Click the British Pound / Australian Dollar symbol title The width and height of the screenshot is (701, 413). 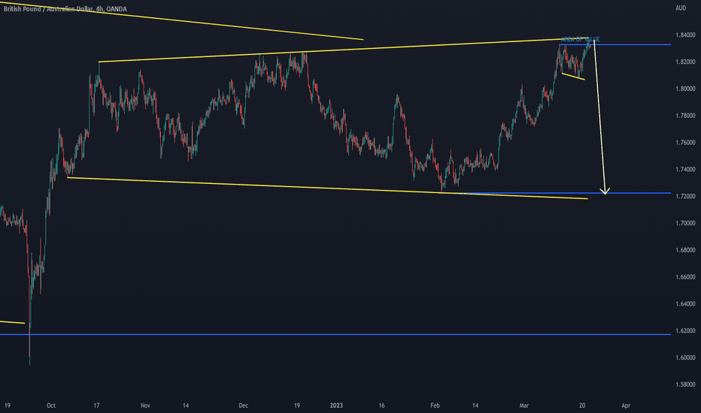click(48, 9)
